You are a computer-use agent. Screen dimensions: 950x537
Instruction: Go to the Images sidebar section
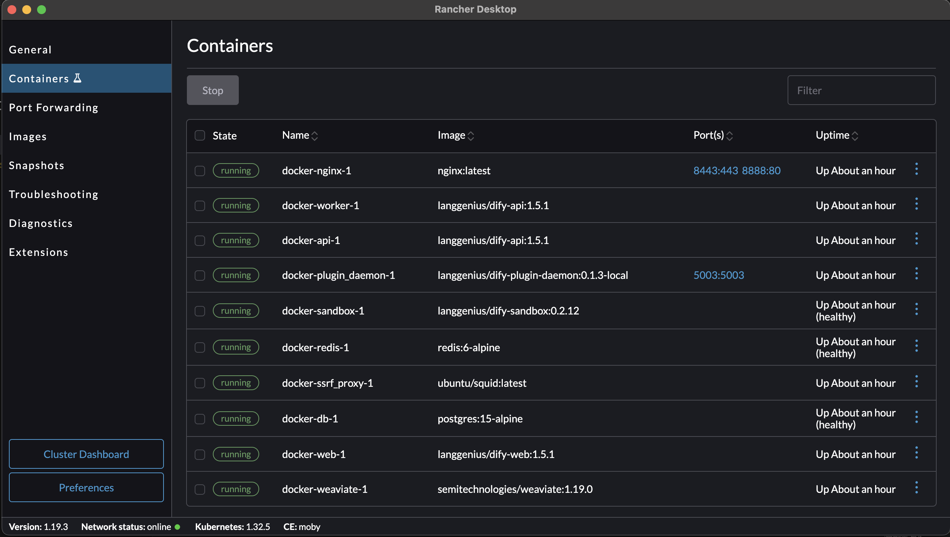[28, 136]
